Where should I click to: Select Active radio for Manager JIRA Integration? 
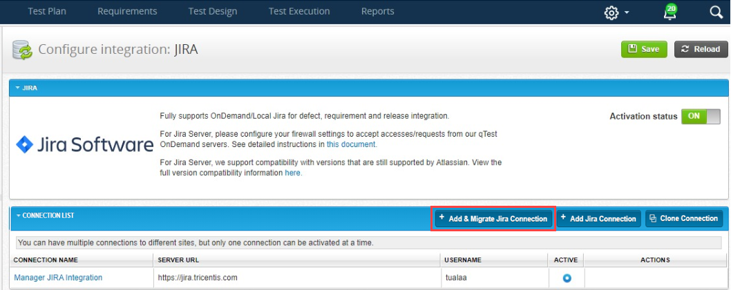point(567,278)
